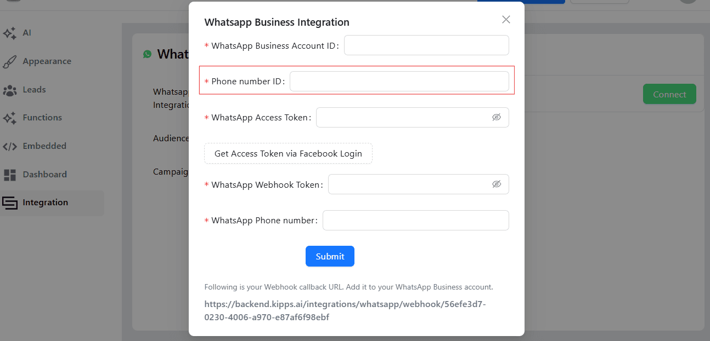This screenshot has height=341, width=710.
Task: Click the green WhatsApp logo icon
Action: [x=147, y=54]
